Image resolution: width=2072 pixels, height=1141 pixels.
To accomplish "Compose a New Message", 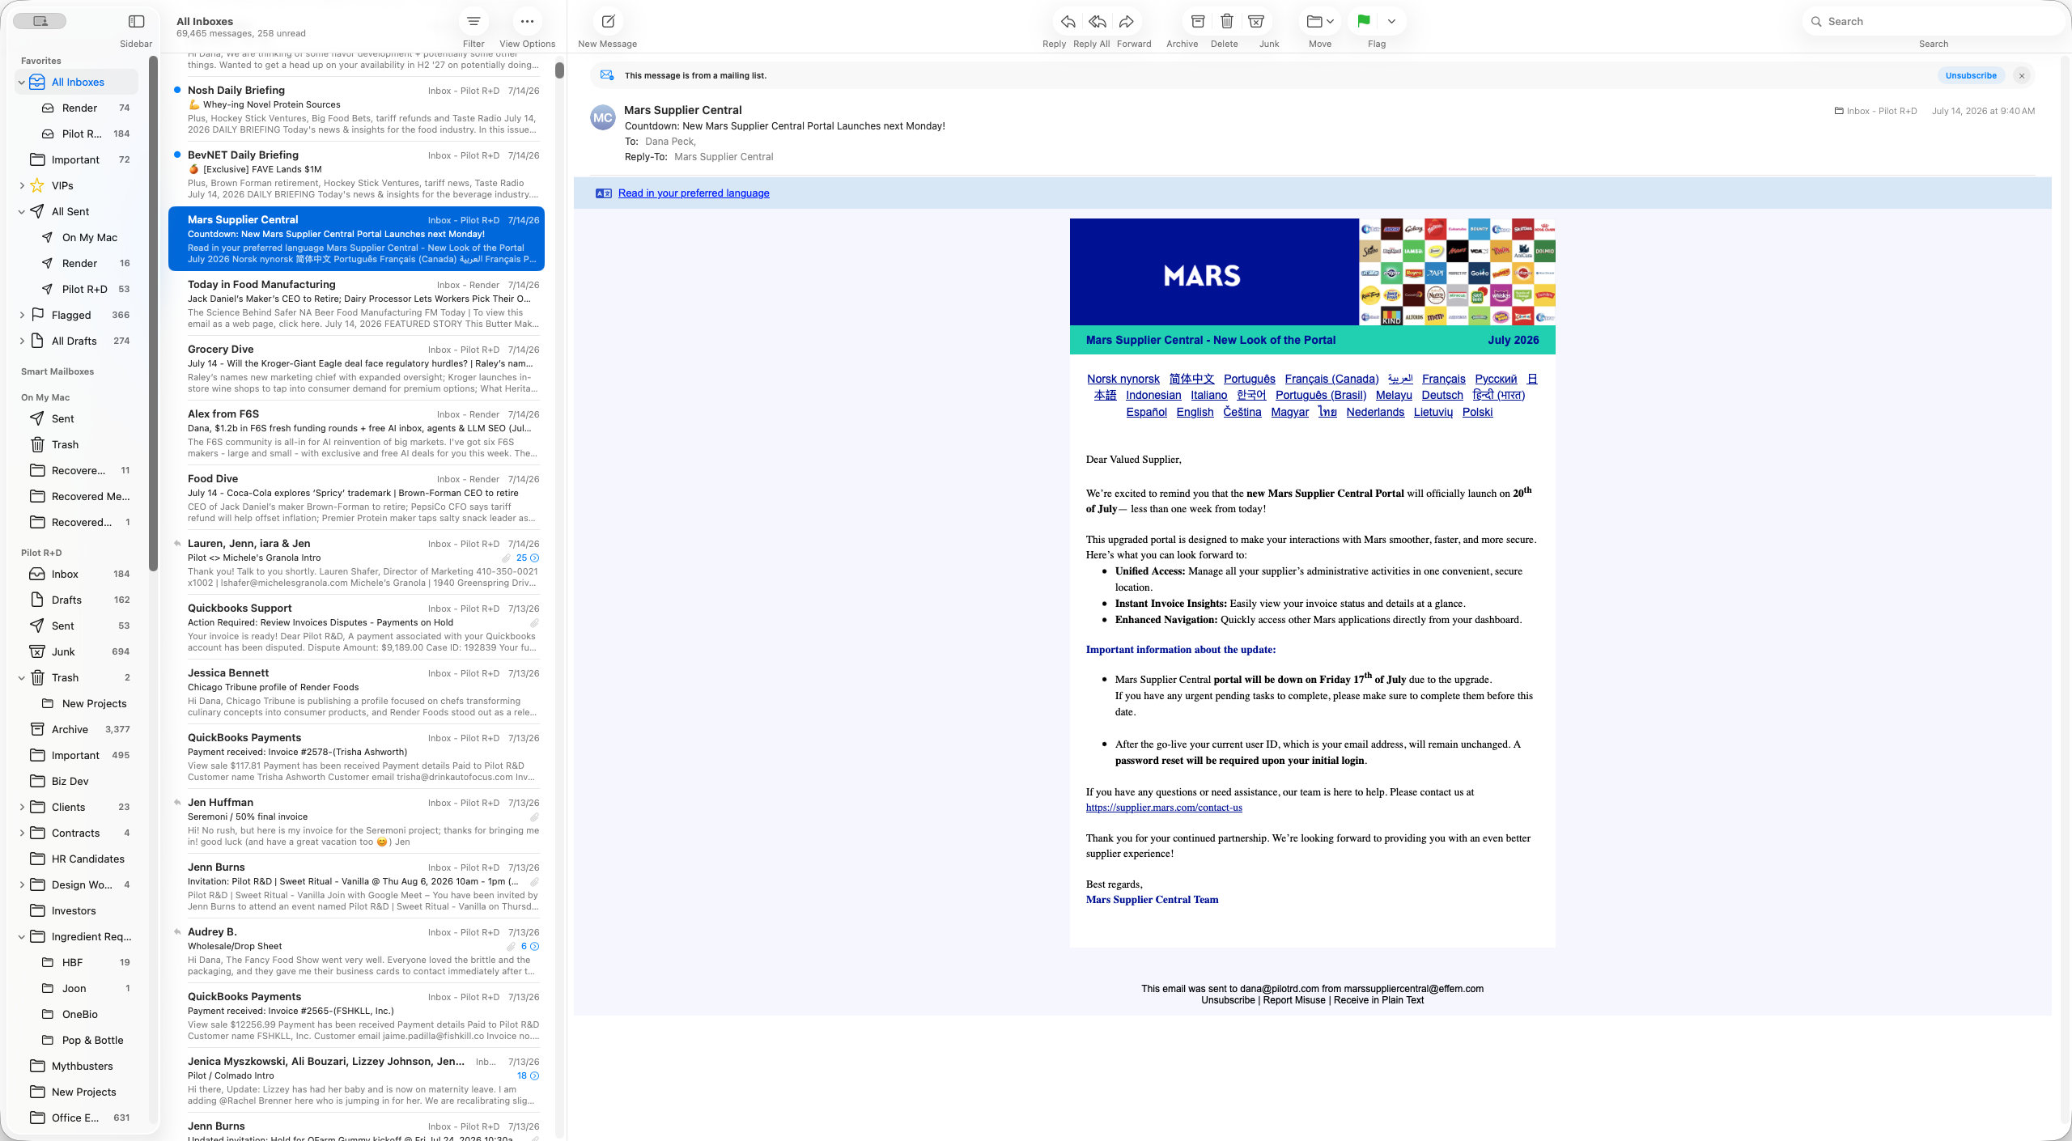I will [608, 22].
